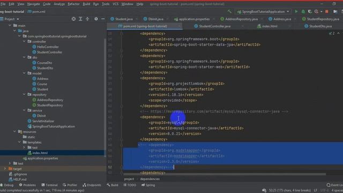The image size is (343, 193).
Task: Expand the target folder
Action: coord(5,169)
